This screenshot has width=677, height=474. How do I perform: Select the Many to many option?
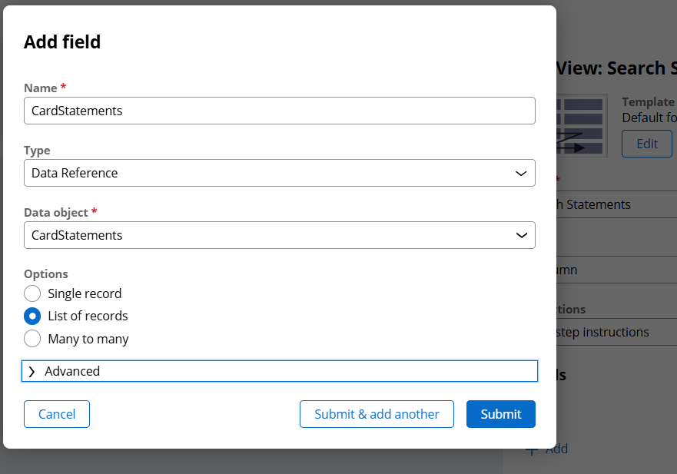click(32, 339)
